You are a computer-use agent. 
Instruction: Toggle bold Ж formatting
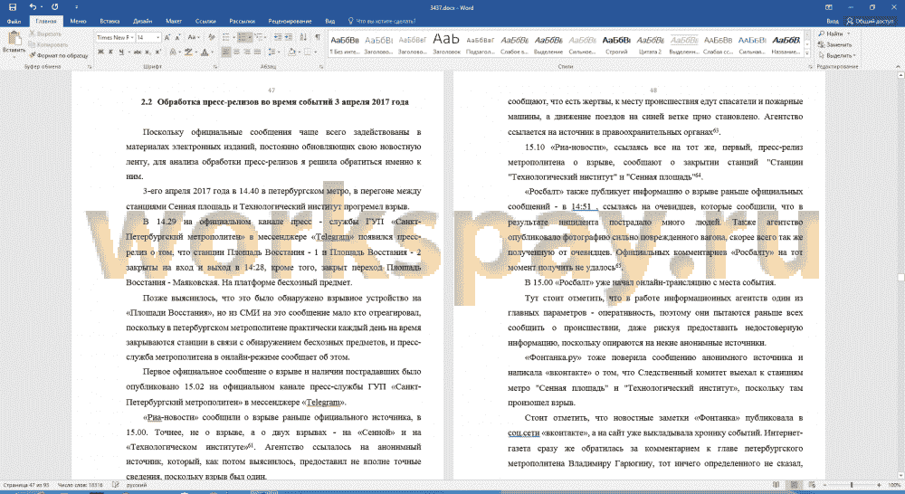tap(100, 52)
